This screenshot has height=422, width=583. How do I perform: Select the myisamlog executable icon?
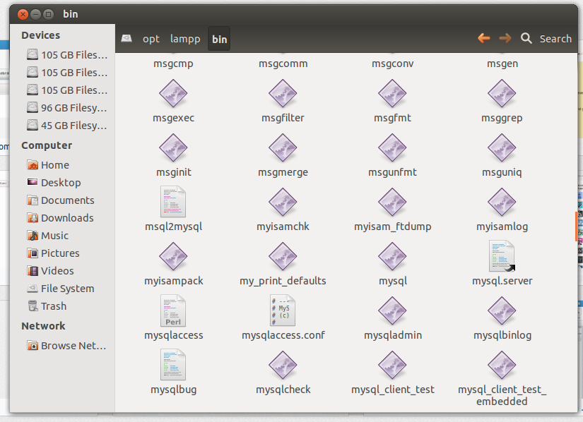click(502, 202)
